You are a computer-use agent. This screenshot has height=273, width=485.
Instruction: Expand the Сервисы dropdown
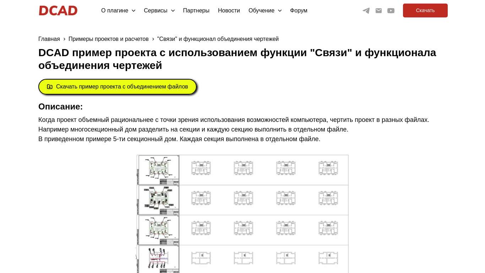[159, 11]
